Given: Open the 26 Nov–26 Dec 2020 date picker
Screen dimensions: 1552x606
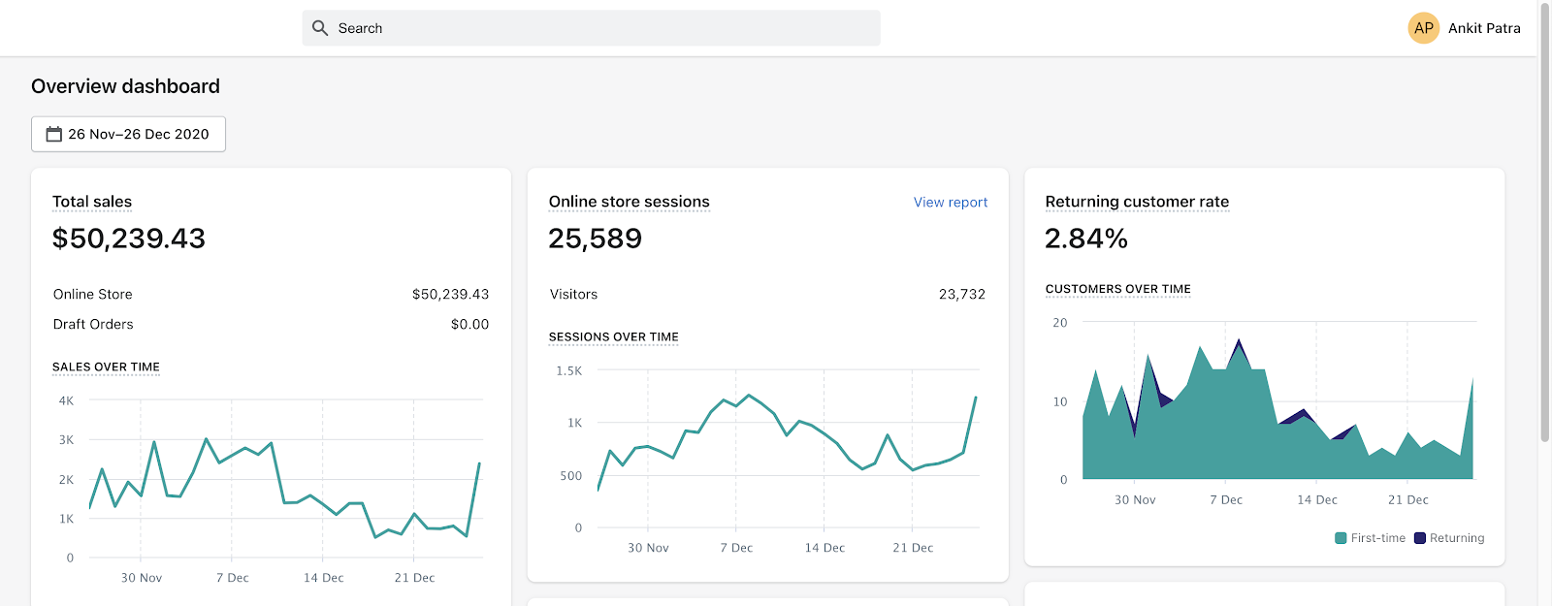Looking at the screenshot, I should click(128, 134).
